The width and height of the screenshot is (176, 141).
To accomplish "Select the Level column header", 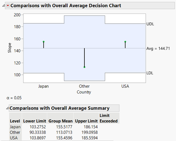I will point(15,121).
